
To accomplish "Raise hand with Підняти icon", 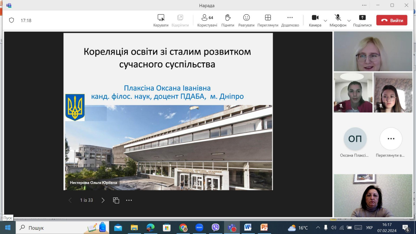I will click(227, 18).
